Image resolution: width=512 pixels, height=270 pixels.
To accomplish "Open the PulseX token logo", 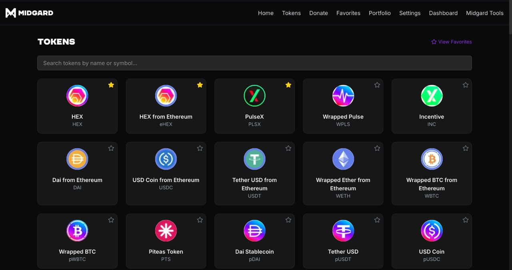I will point(254,96).
